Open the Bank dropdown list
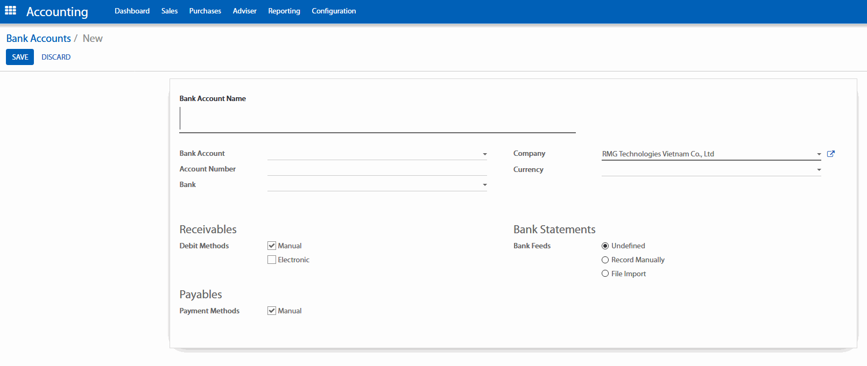 coord(484,185)
